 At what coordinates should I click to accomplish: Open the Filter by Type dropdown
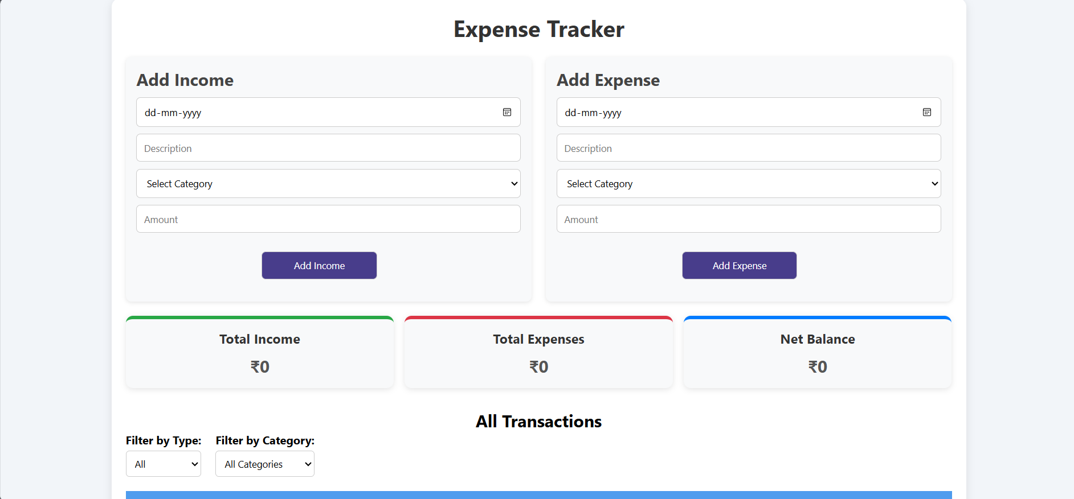pos(164,464)
